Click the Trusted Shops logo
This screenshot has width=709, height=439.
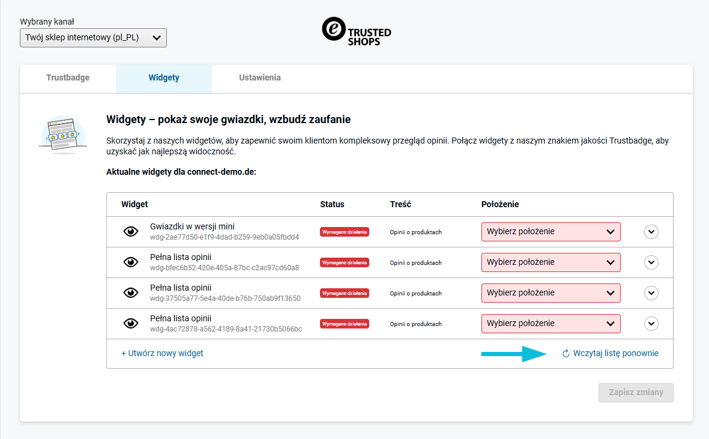click(x=357, y=32)
